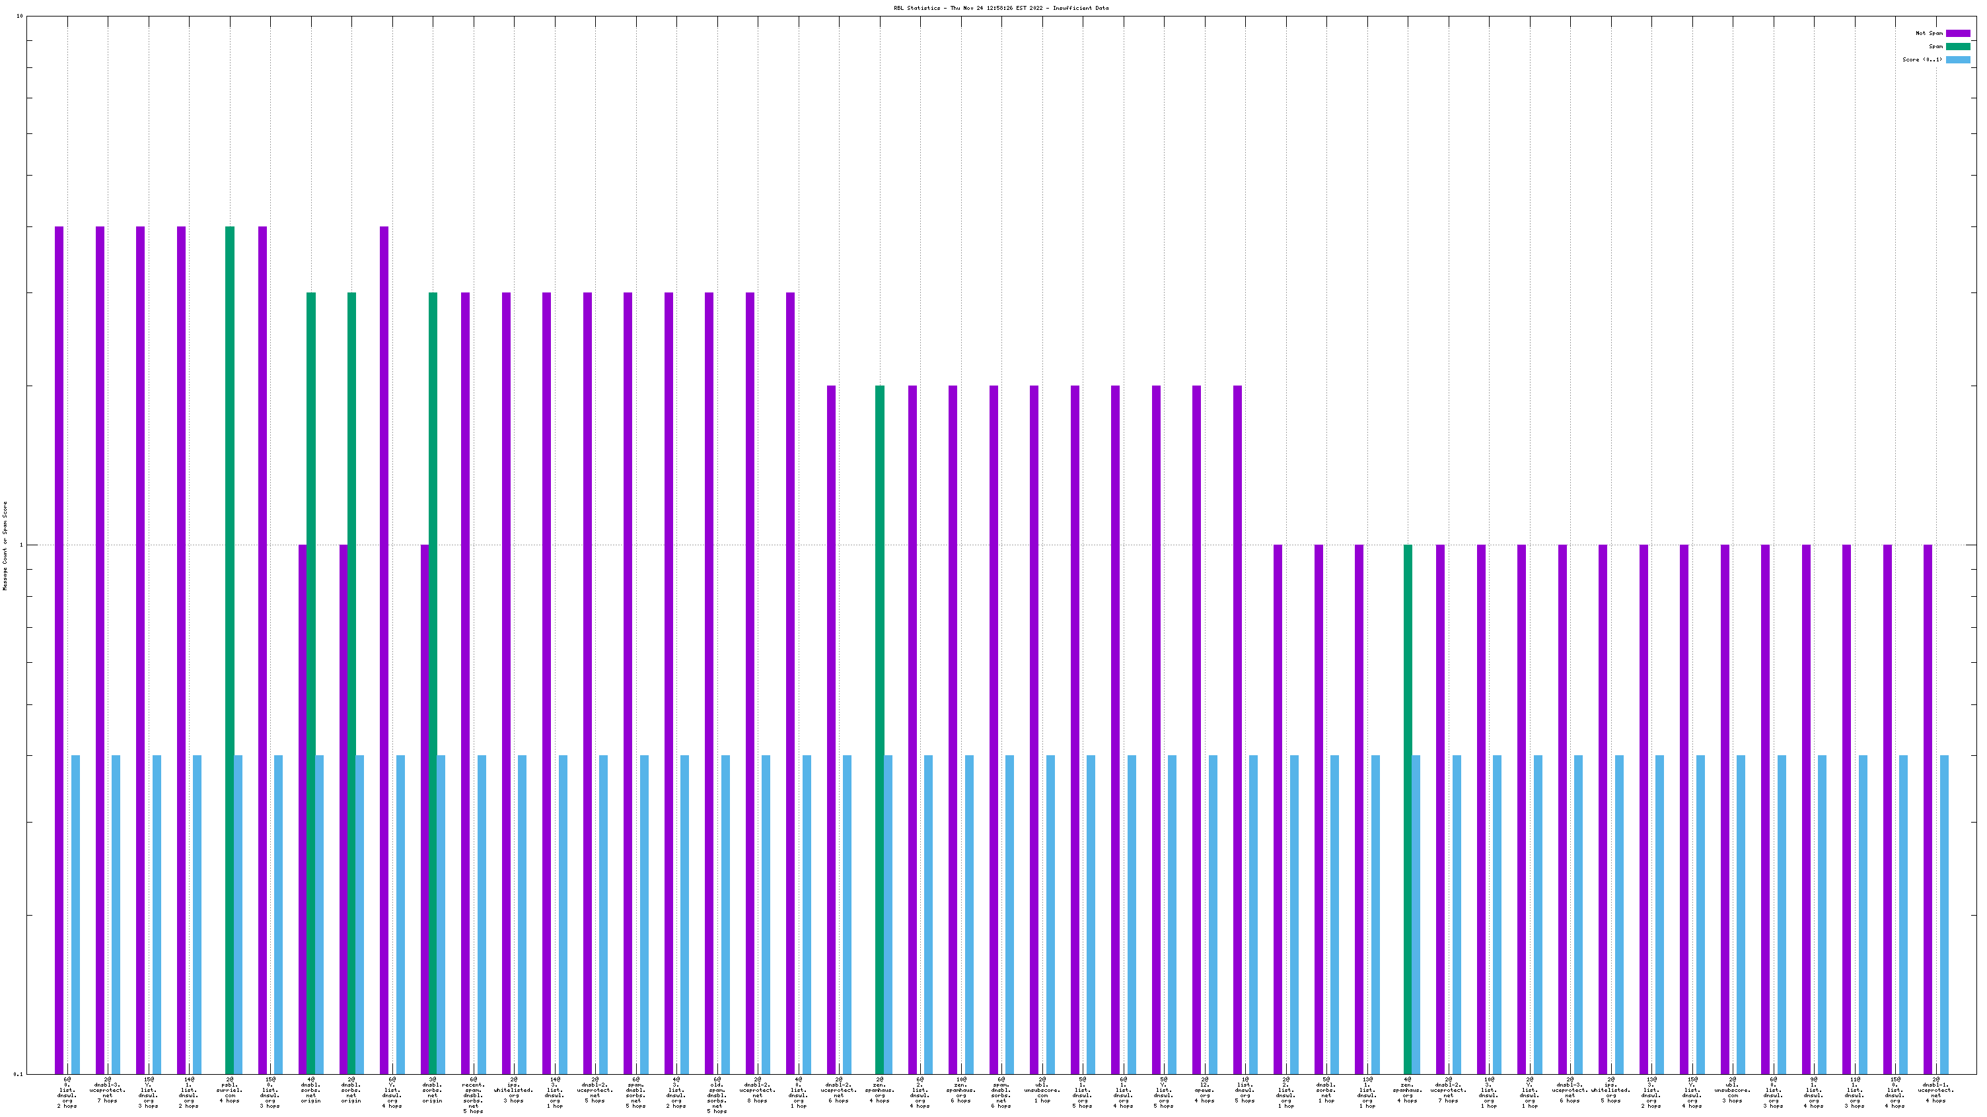
Task: Click the RBL Statistics chart title
Action: pos(1001,8)
